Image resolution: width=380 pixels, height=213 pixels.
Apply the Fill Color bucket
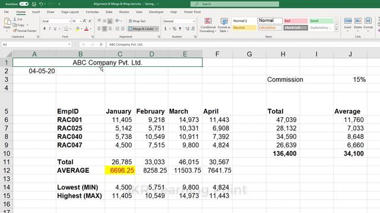78,29
